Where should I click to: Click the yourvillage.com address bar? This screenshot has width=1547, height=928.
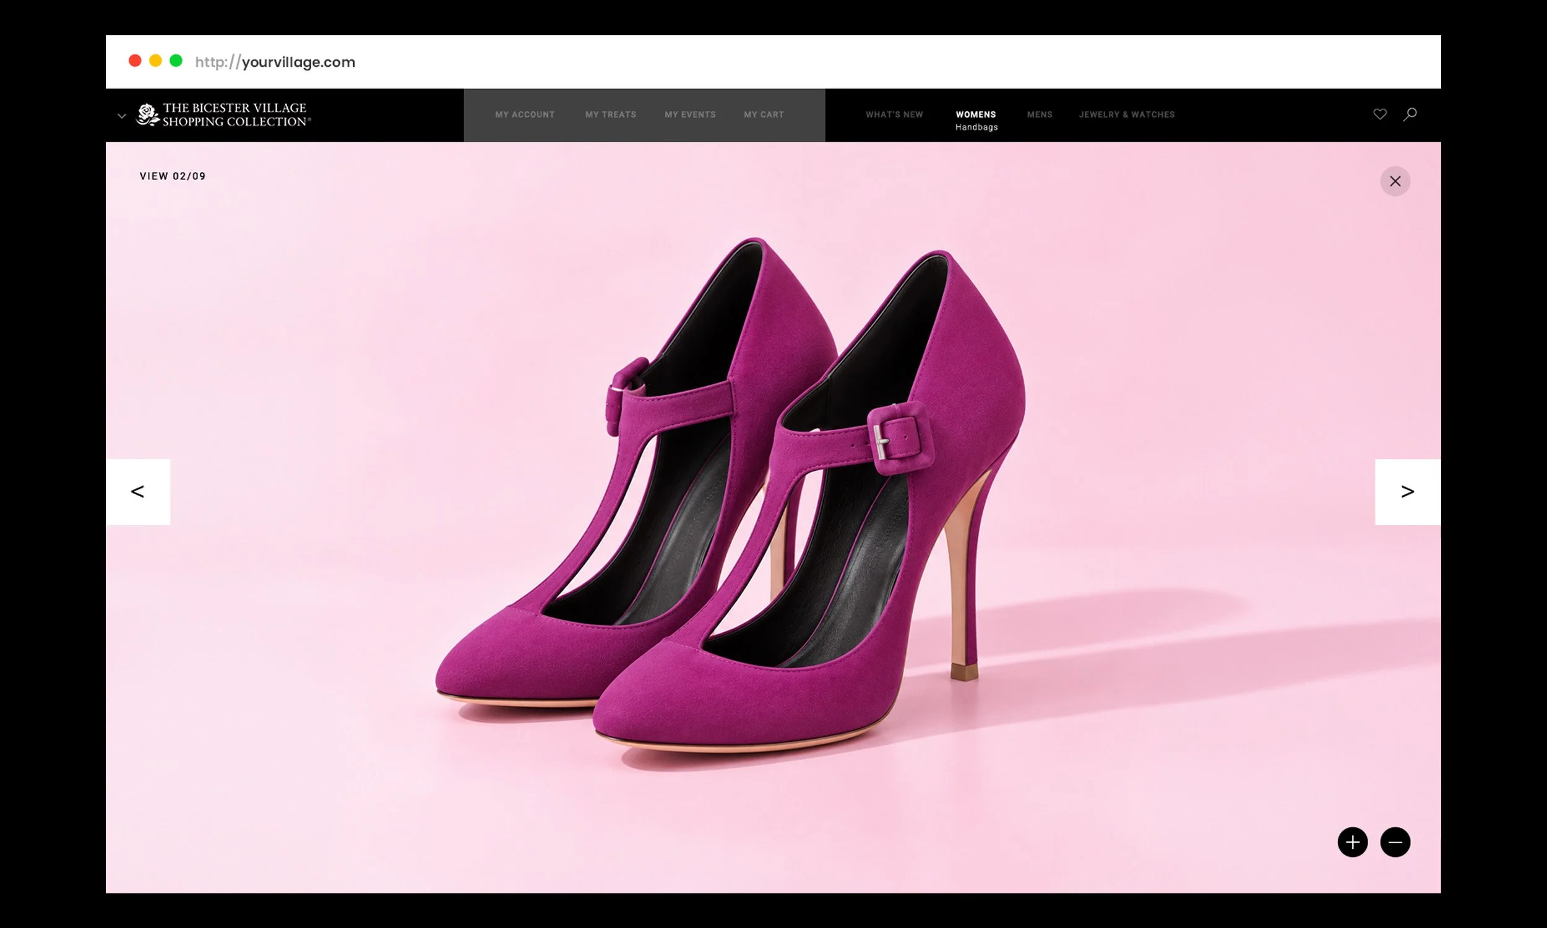[x=275, y=62]
